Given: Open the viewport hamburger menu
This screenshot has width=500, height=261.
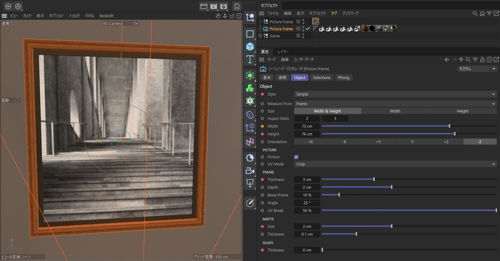Looking at the screenshot, I should [4, 16].
